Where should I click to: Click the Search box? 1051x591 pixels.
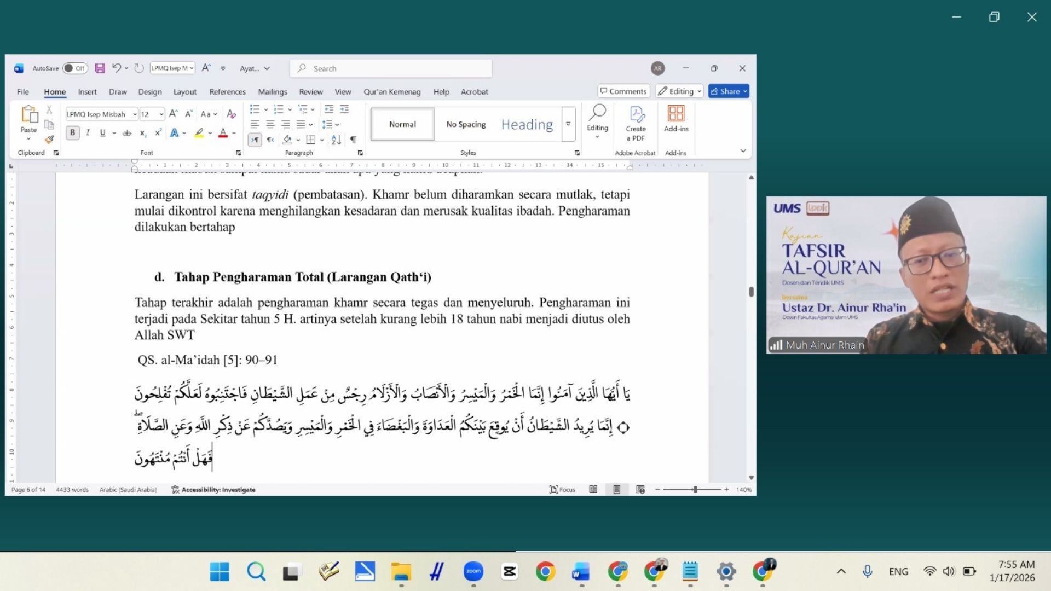[x=391, y=68]
